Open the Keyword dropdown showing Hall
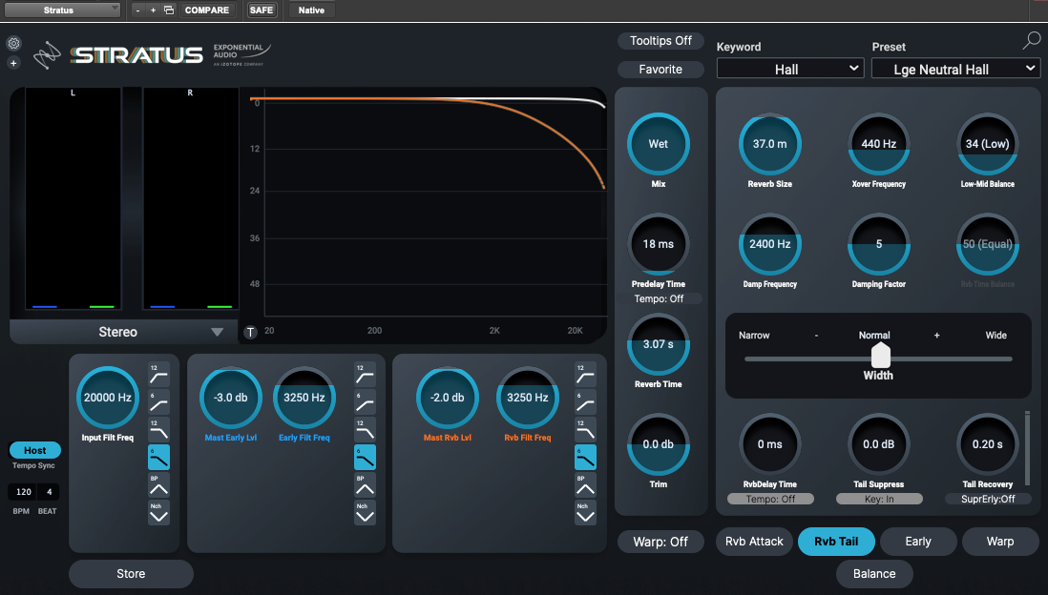 (790, 69)
